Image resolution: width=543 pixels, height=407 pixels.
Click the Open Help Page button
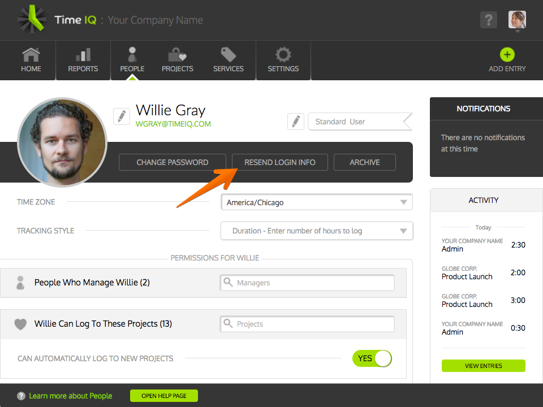[164, 396]
